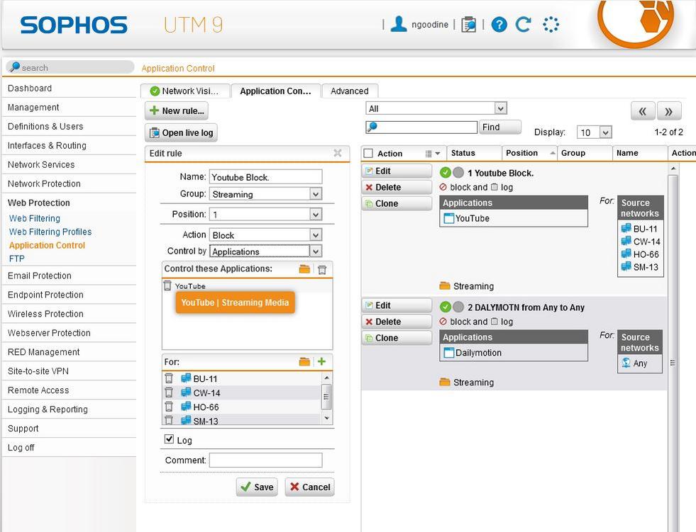Click the search magnifier icon in sidebar

15,67
